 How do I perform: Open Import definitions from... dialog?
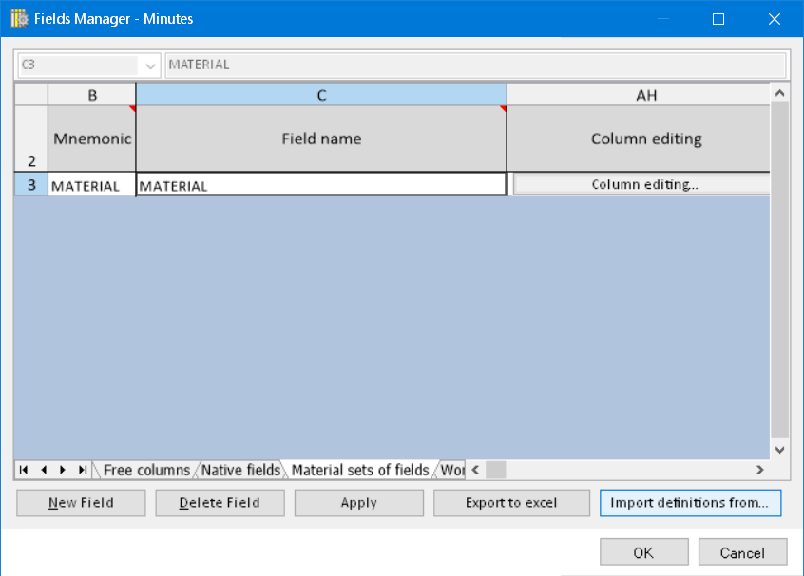tap(689, 503)
